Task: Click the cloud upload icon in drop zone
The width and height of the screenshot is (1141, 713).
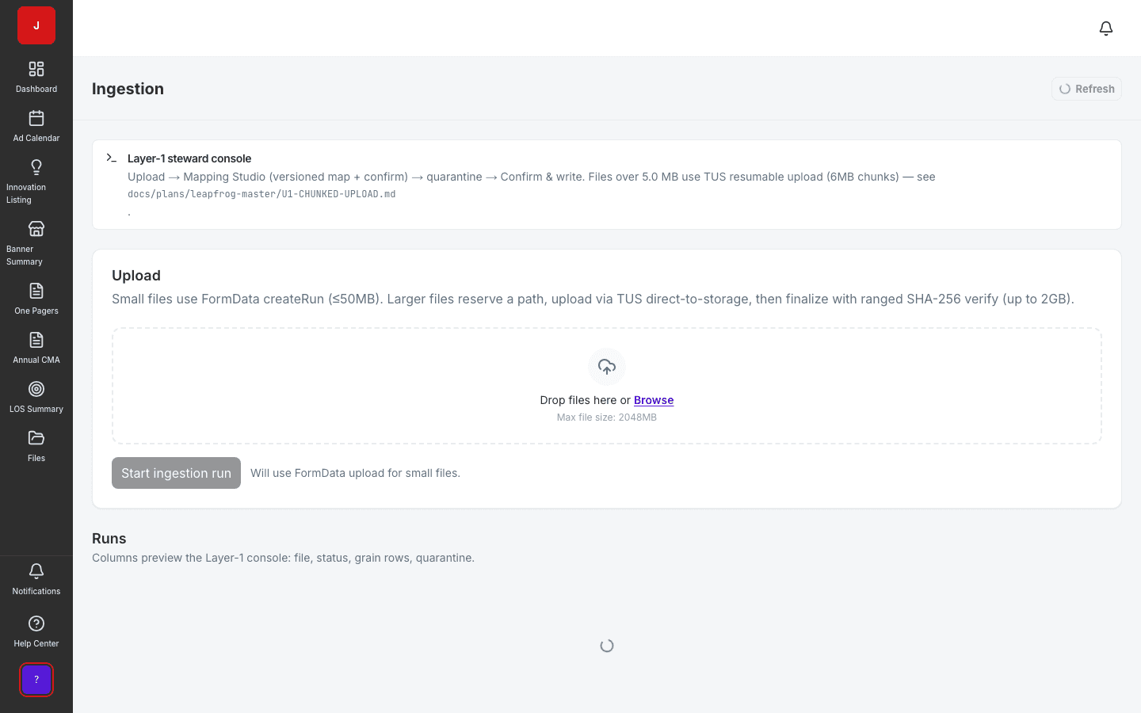Action: [607, 367]
